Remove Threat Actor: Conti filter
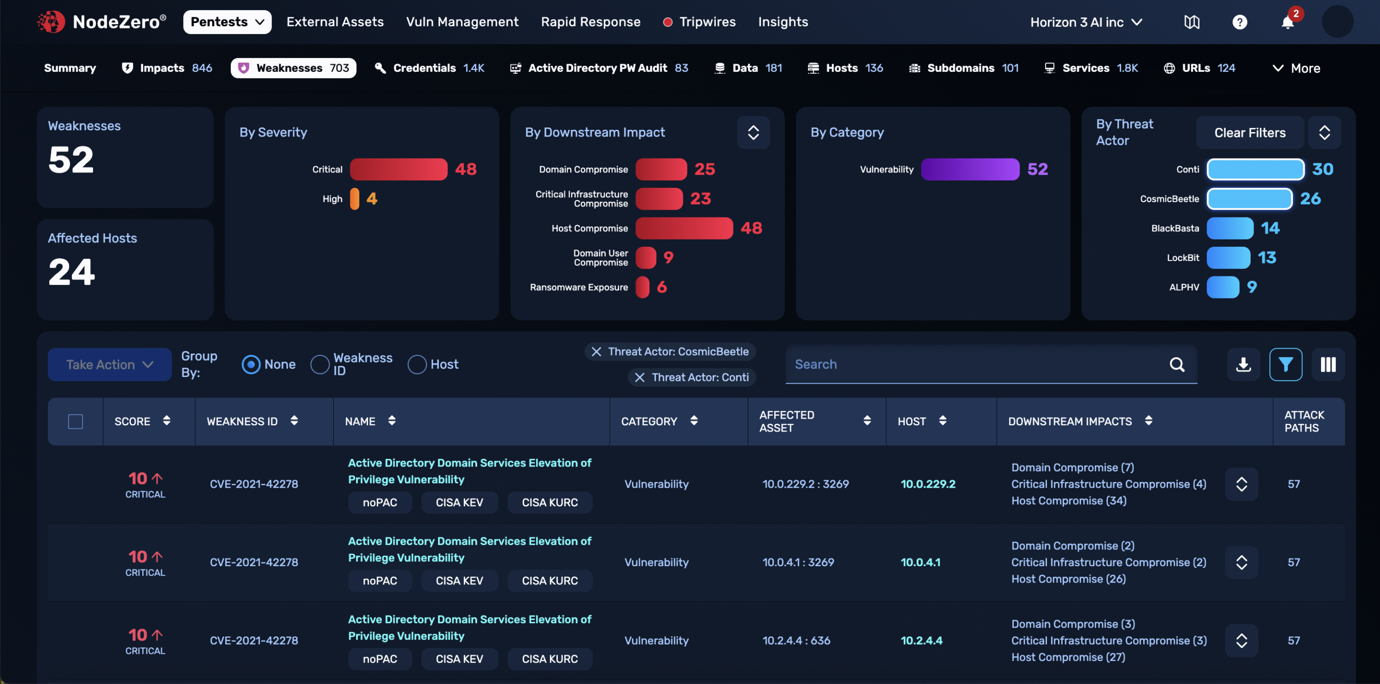This screenshot has width=1380, height=684. pos(639,377)
